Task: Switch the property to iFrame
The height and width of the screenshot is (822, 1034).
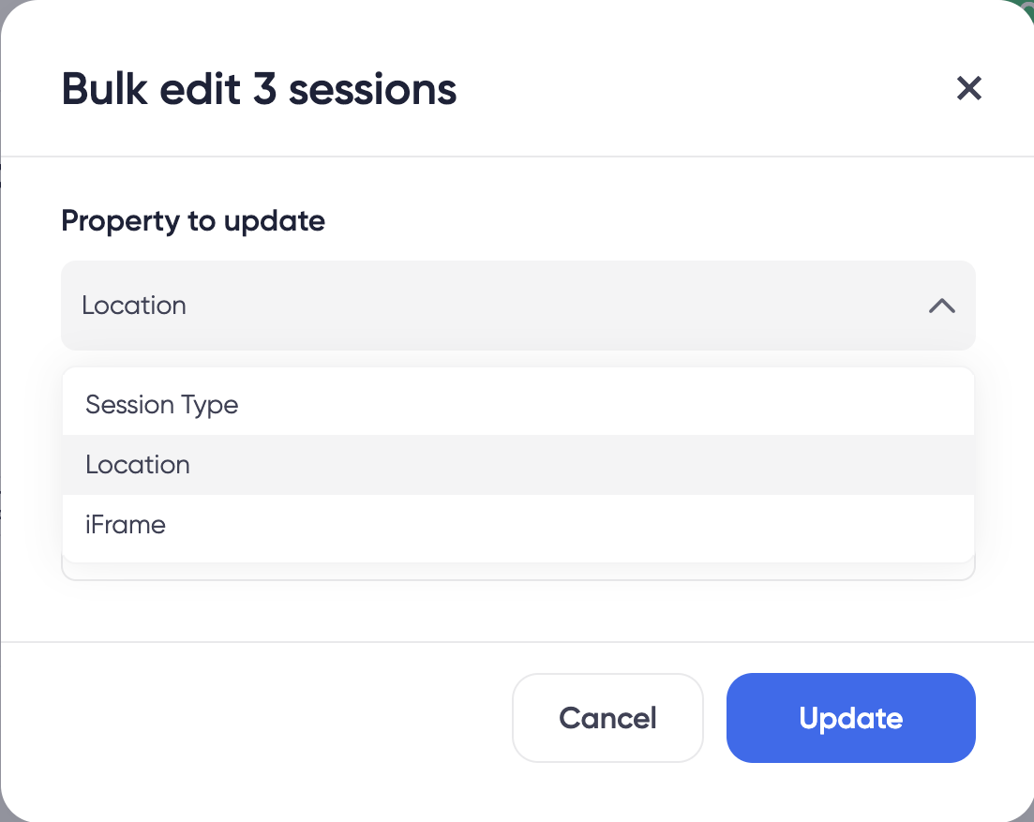Action: (x=518, y=526)
